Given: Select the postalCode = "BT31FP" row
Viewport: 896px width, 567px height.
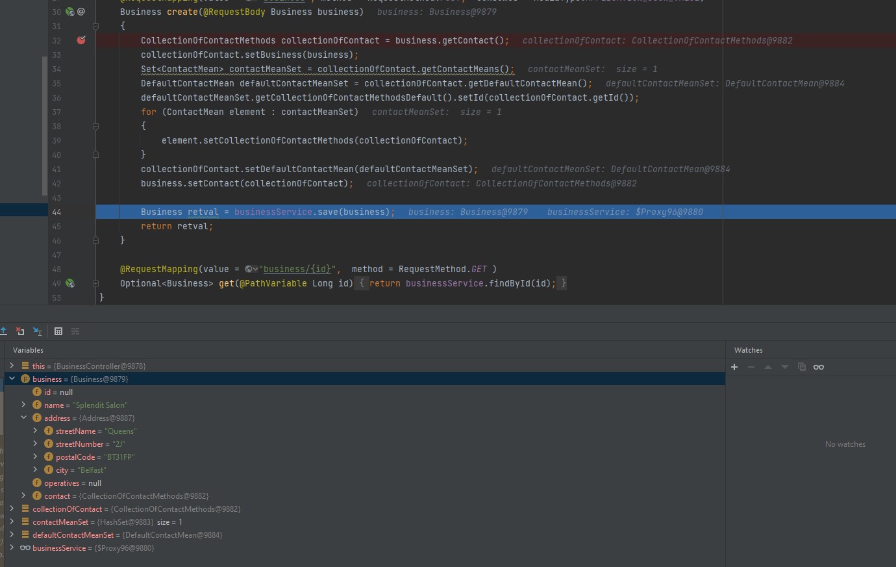Looking at the screenshot, I should (364, 457).
